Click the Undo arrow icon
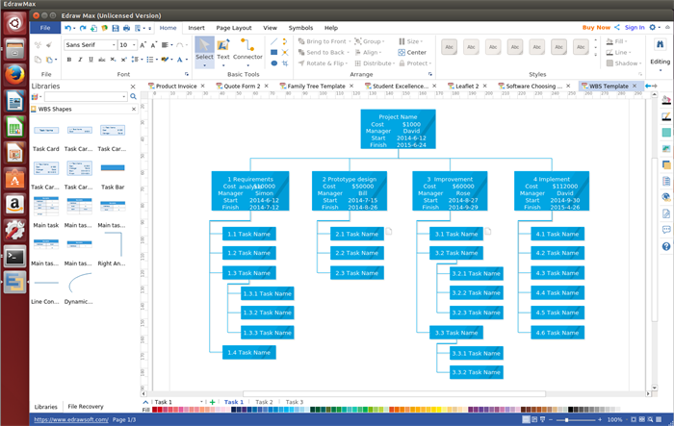This screenshot has height=426, width=674. [67, 28]
